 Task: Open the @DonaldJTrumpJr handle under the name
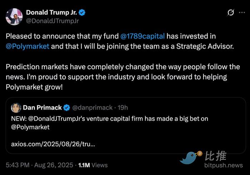[52, 21]
